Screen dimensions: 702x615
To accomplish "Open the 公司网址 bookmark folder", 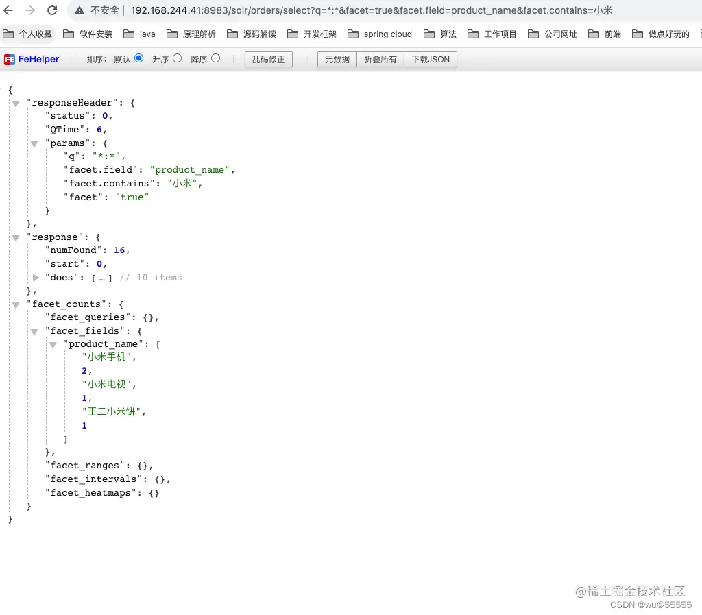I will click(x=553, y=34).
